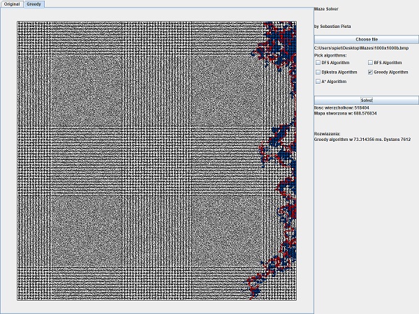Viewport: 419px width, 314px height.
Task: Enable the DFS Algorithm checkbox
Action: click(x=318, y=63)
